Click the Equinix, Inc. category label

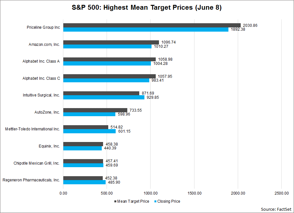tap(49, 146)
